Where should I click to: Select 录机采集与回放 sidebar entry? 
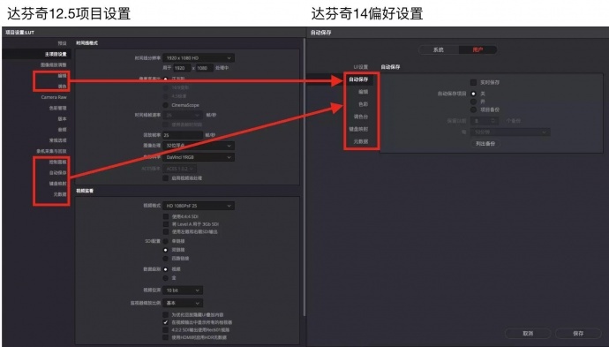point(52,151)
